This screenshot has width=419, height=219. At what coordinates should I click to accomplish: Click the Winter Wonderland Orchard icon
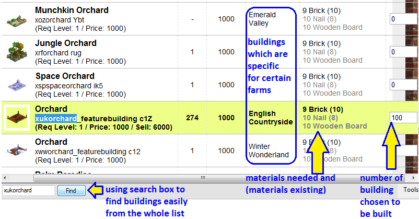pyautogui.click(x=17, y=151)
